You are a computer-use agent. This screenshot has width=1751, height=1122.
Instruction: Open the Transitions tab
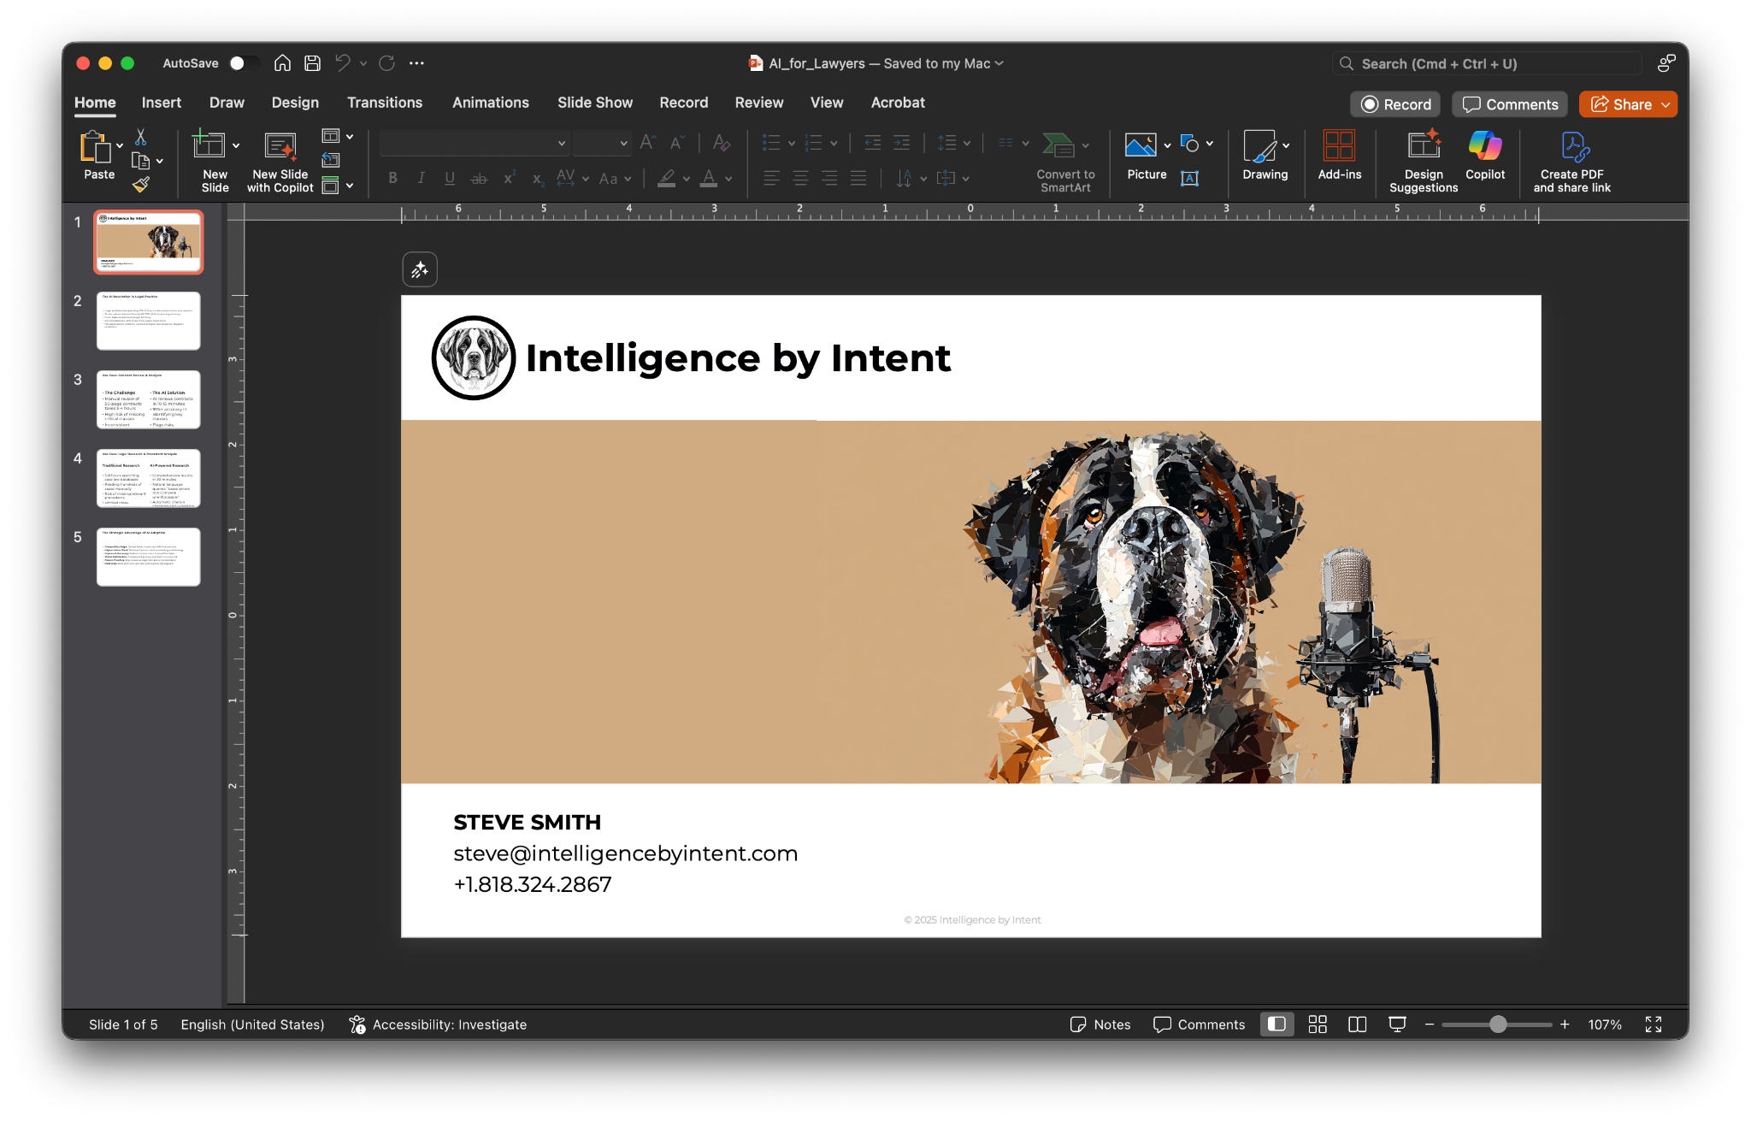(384, 103)
